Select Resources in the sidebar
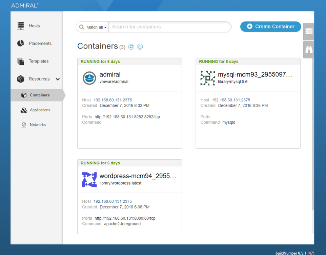 click(39, 79)
